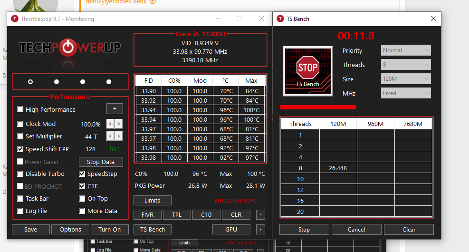The height and width of the screenshot is (252, 469).
Task: Toggle the Set Multiplier checkbox
Action: click(20, 136)
